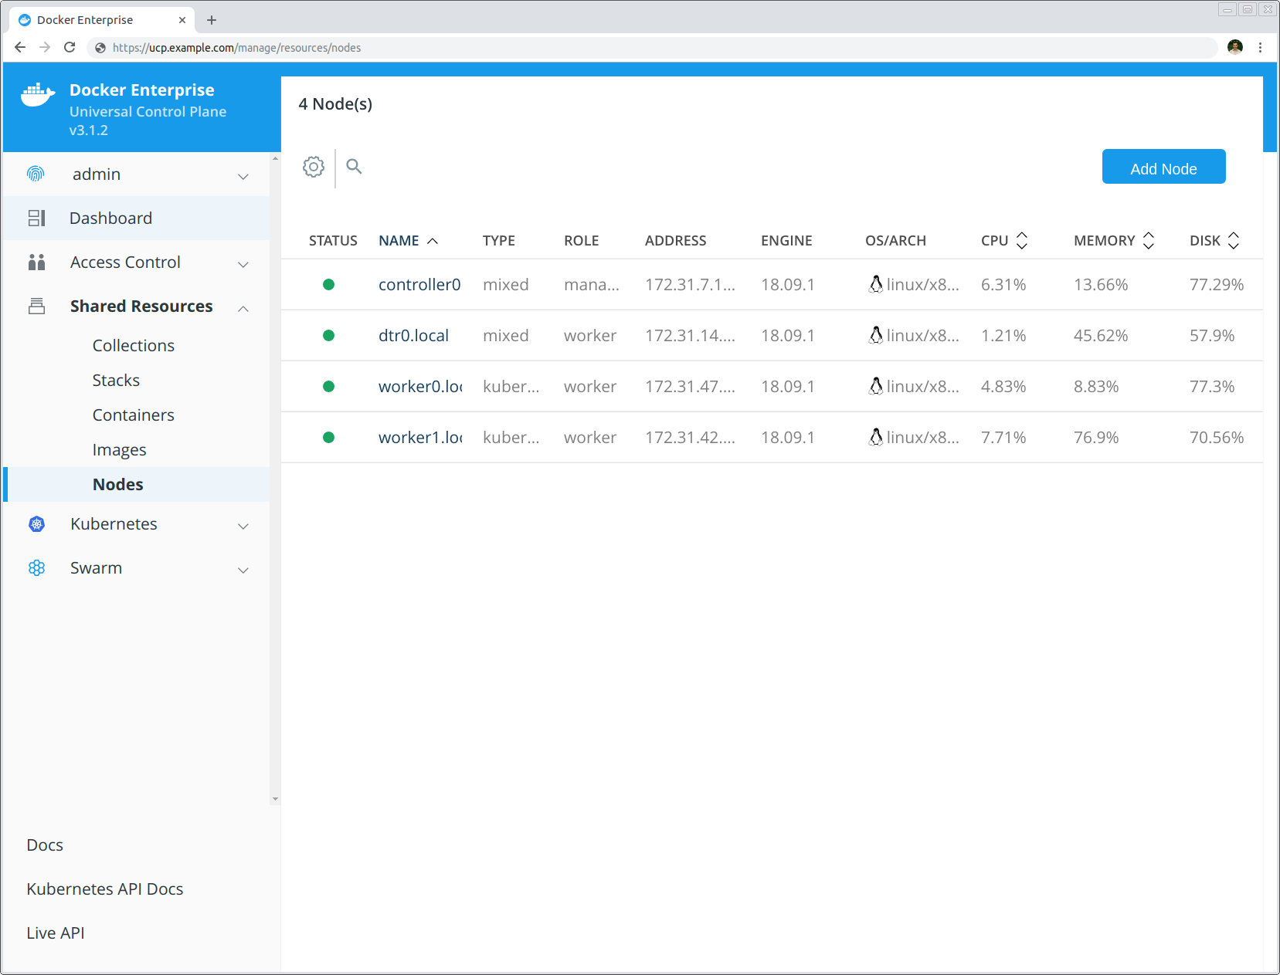Select the Dashboard icon in sidebar

(x=36, y=218)
